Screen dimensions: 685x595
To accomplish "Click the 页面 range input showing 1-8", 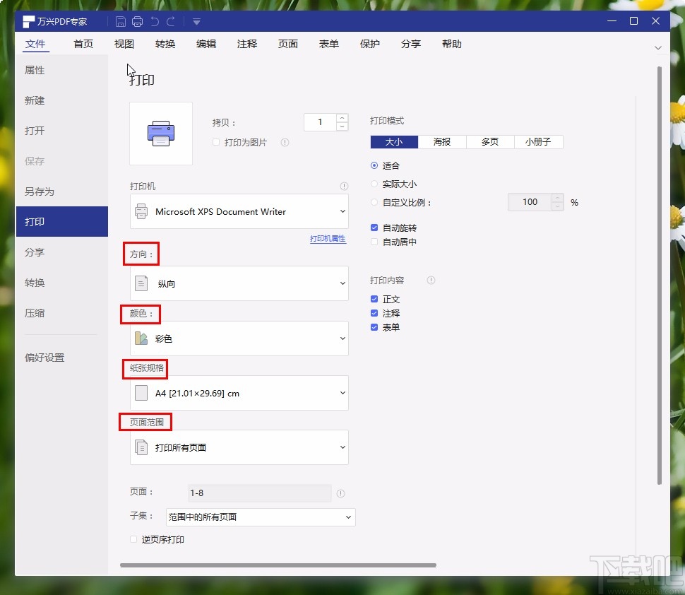I will click(x=259, y=493).
